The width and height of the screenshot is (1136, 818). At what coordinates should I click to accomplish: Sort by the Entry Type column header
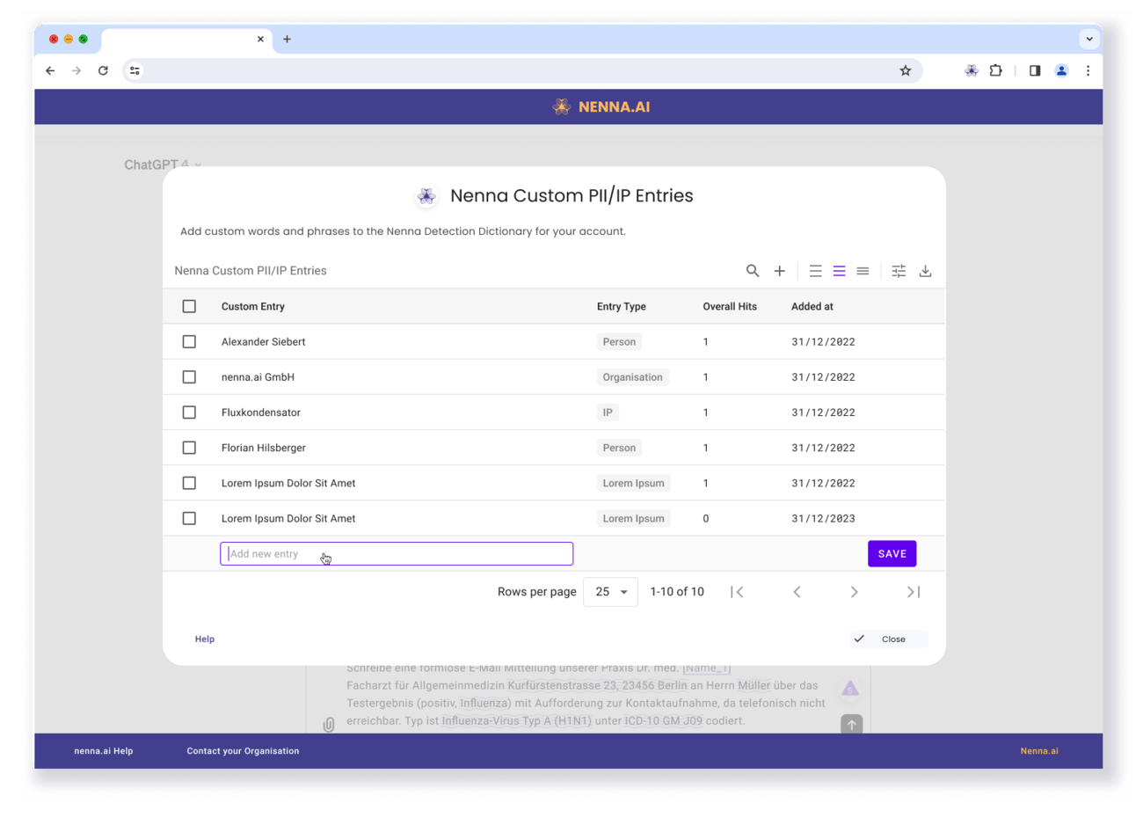(622, 306)
